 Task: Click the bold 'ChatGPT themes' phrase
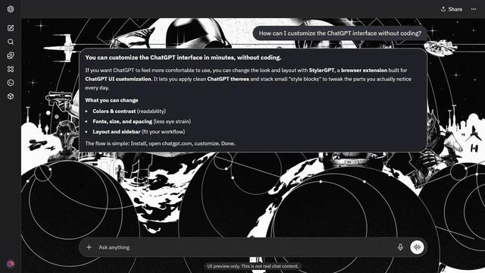click(228, 79)
